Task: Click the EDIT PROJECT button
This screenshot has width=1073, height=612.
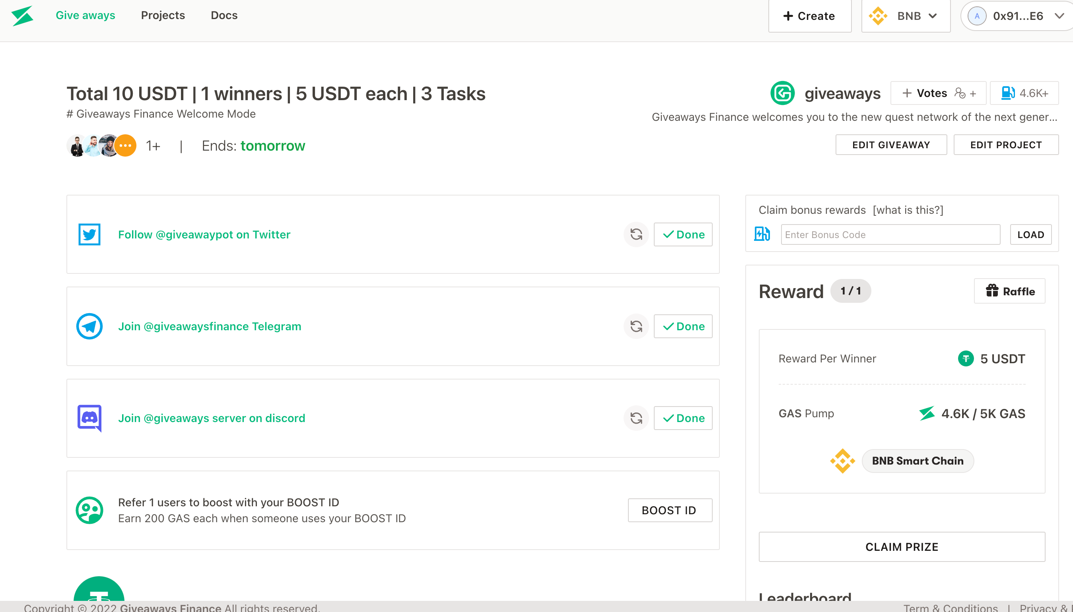Action: pyautogui.click(x=1006, y=145)
